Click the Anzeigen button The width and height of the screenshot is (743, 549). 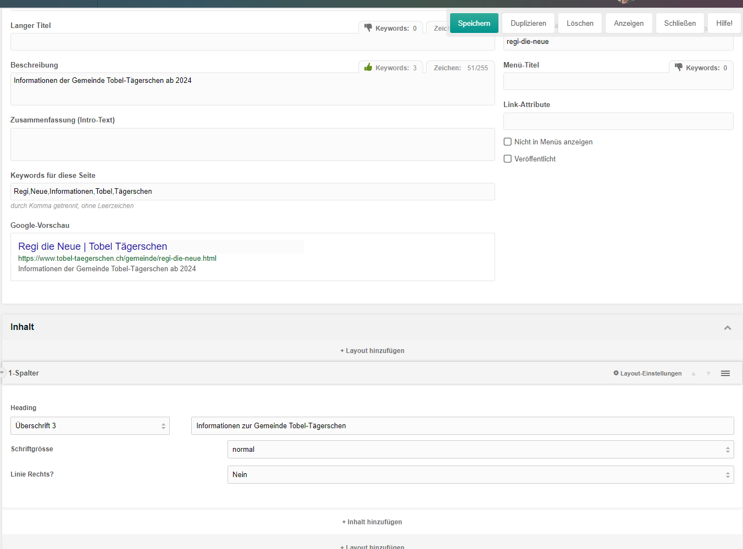coord(629,23)
